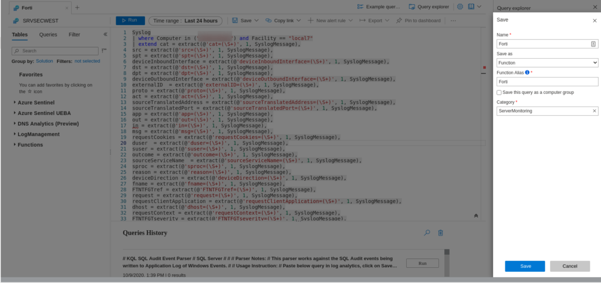The width and height of the screenshot is (601, 283).
Task: Search the Queries History
Action: [427, 233]
